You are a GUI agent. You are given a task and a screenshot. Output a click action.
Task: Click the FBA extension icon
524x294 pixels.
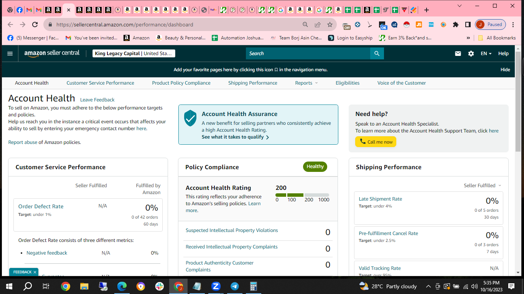coord(431,24)
